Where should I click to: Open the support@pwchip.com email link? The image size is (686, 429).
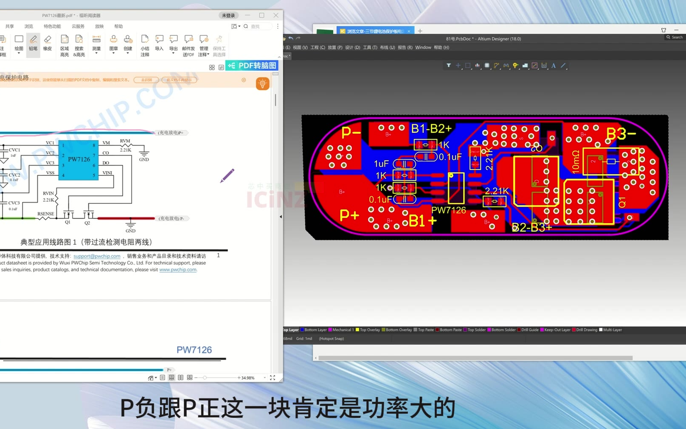[97, 256]
